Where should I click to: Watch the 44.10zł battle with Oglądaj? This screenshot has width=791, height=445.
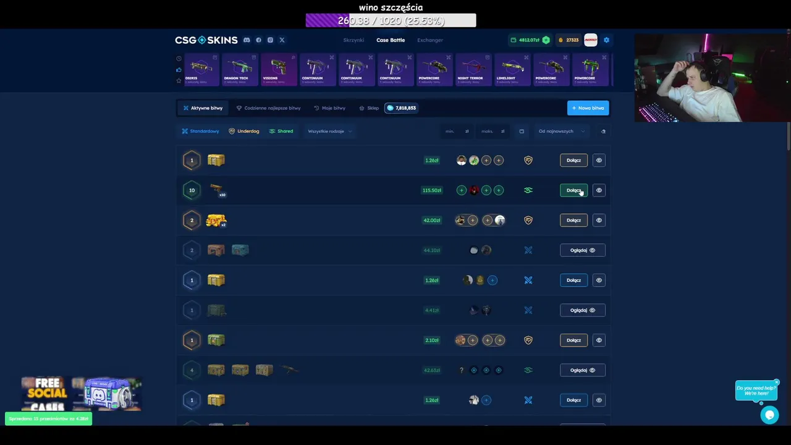point(583,250)
